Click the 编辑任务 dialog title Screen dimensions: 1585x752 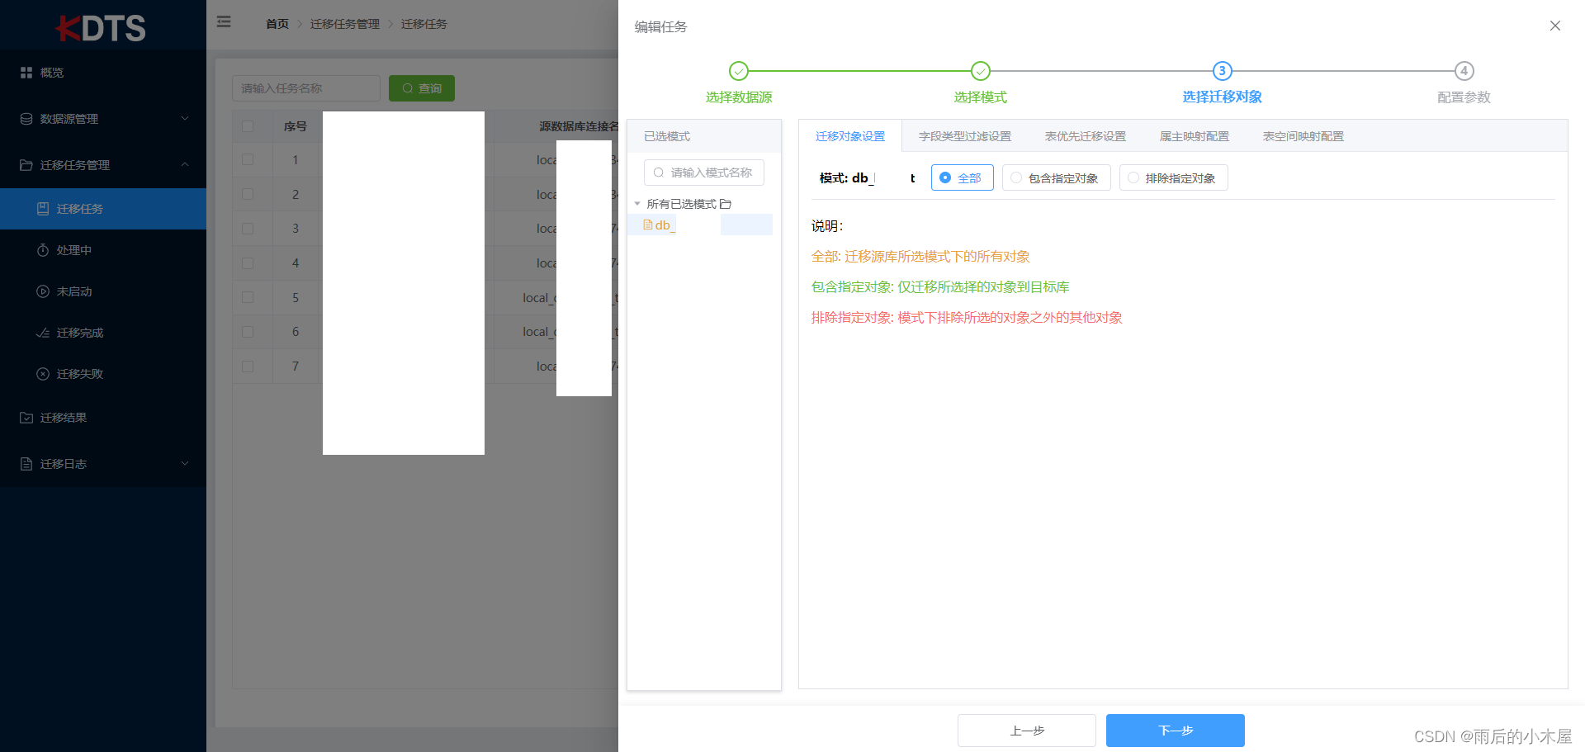point(660,26)
